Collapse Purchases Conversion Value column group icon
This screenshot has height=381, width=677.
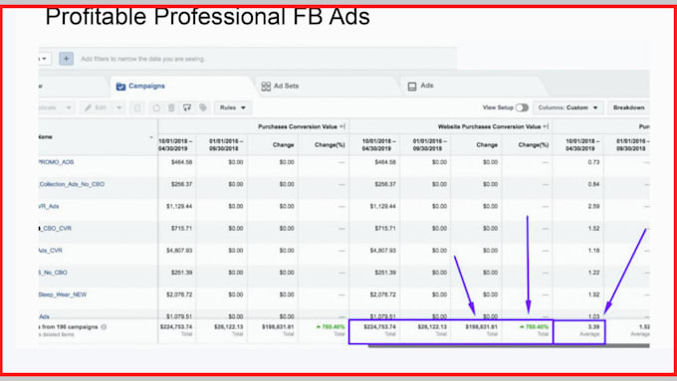(342, 126)
